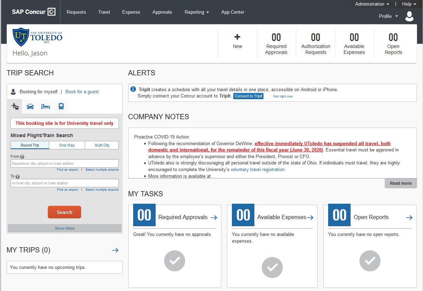Viewport: 423px width, 291px height.
Task: Click Connect to TripIt button
Action: pos(248,96)
